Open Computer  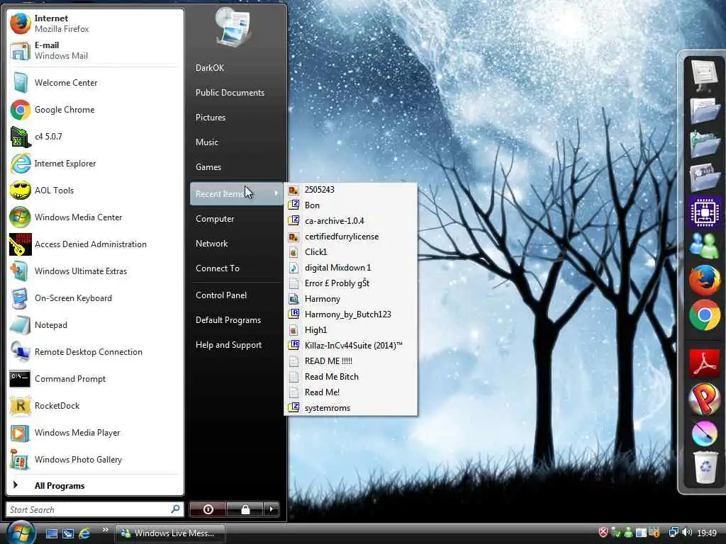point(236,219)
